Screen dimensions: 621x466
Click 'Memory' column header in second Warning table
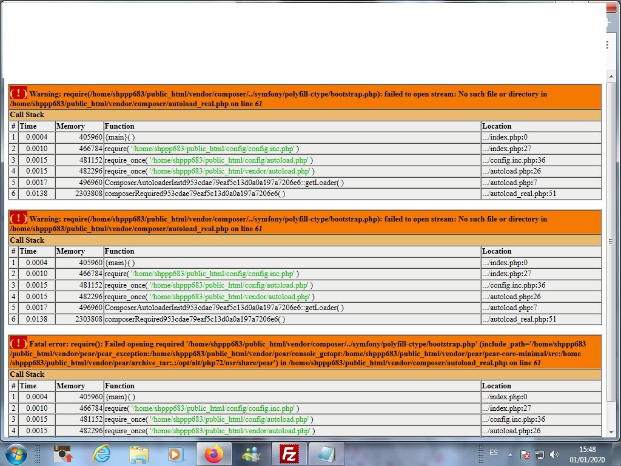(70, 251)
